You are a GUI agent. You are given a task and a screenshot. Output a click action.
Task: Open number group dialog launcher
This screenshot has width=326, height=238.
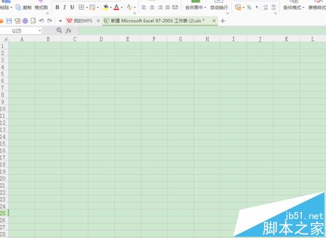(275, 14)
